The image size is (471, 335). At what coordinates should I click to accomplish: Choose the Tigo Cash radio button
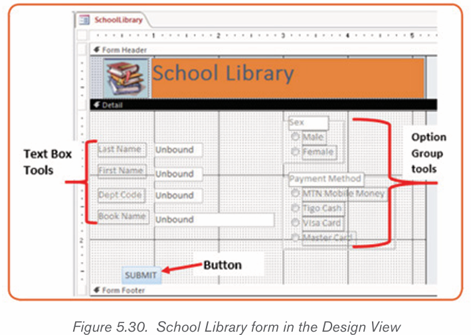(295, 208)
